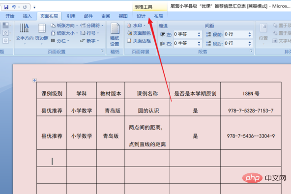Open the undo history dropdown arrow
The image size is (291, 194).
(x=19, y=7)
